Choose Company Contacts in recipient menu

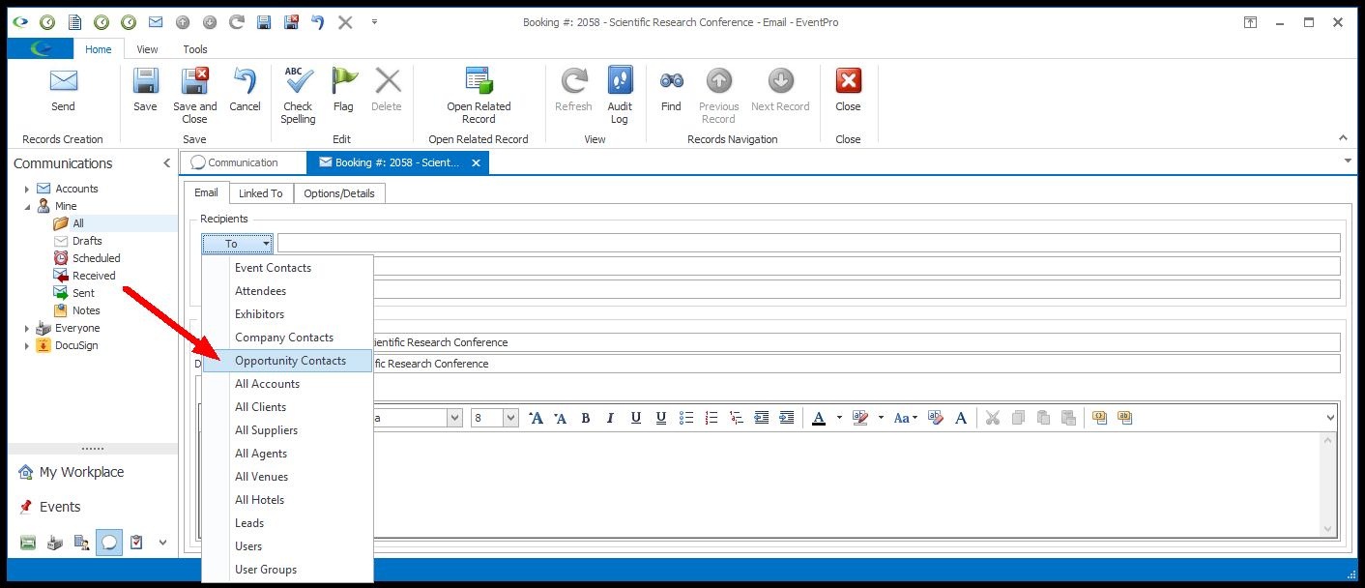[x=288, y=338]
